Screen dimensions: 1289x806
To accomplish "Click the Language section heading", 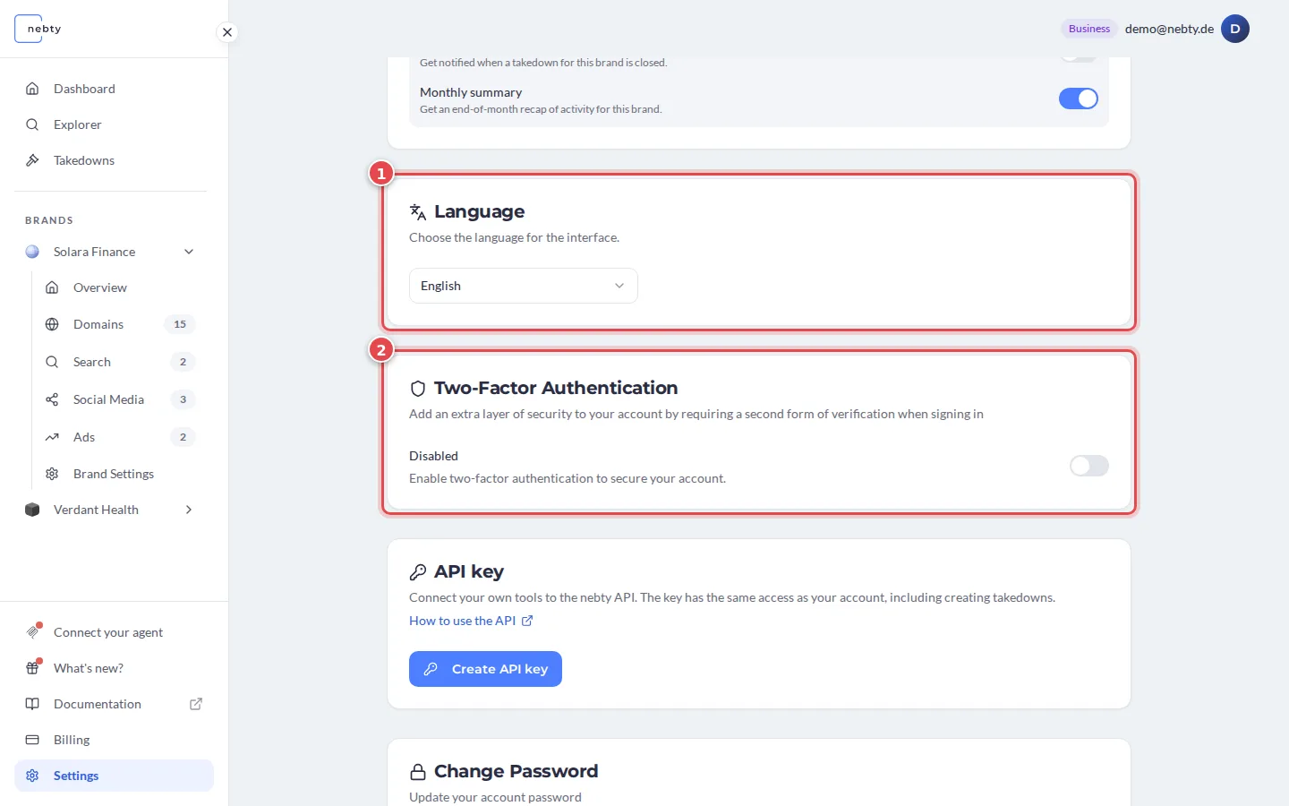I will coord(480,211).
